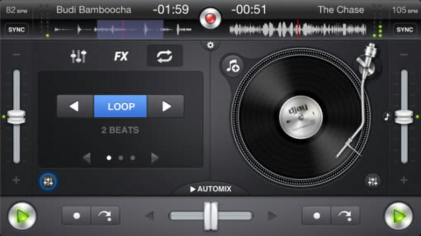The image size is (421, 236).
Task: Toggle left deck time display -01:59
Action: [x=171, y=10]
